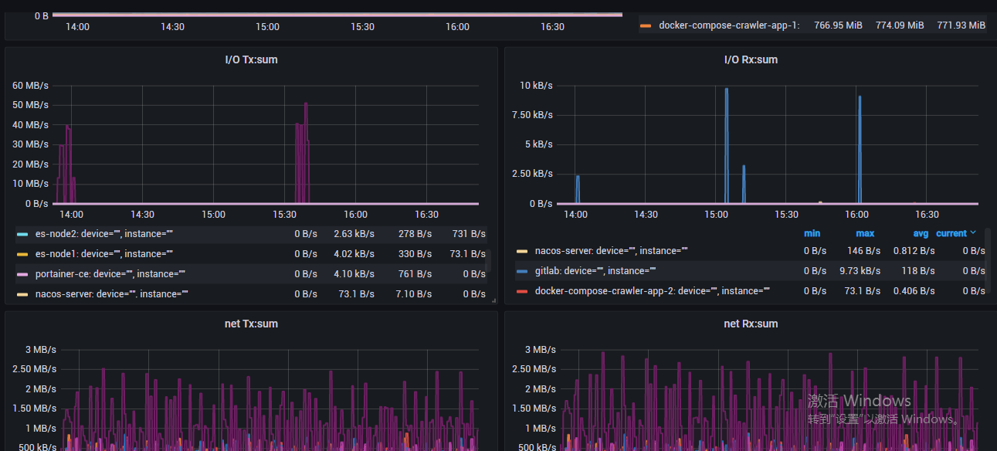The image size is (997, 451).
Task: Click crawler-app-1 value 766.95 MiB
Action: [x=838, y=25]
